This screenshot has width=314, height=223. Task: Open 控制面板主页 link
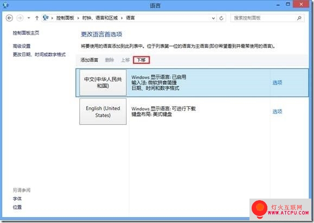pyautogui.click(x=26, y=33)
